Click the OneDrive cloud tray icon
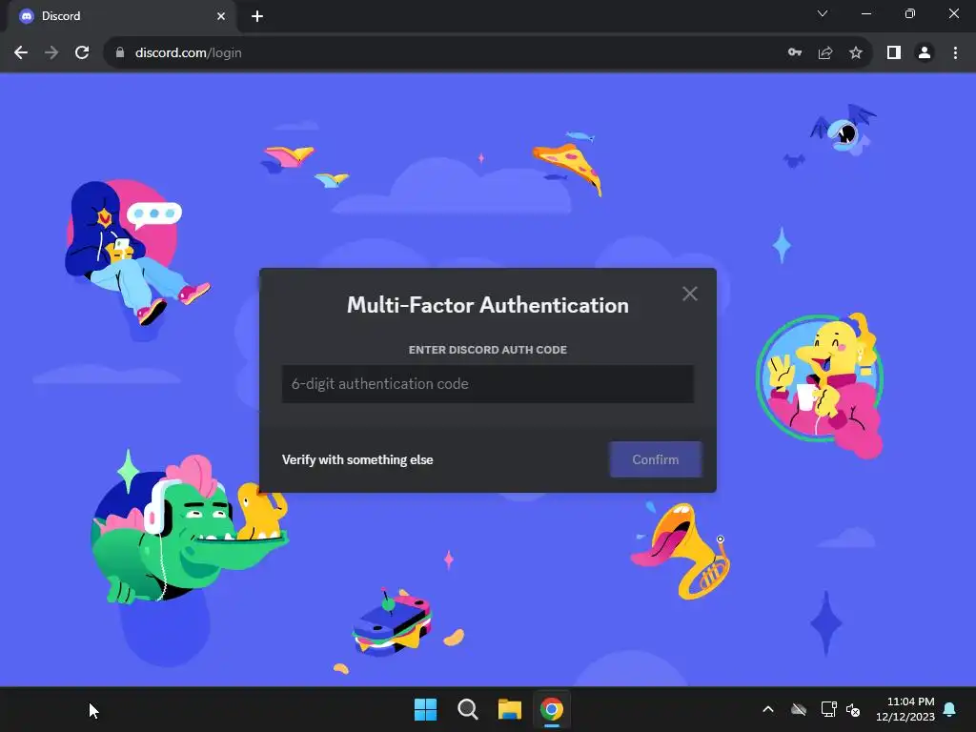 click(x=799, y=709)
